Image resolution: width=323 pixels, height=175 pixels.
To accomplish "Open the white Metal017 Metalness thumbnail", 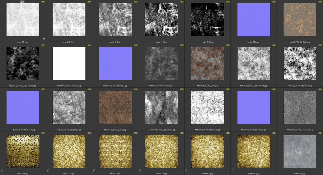I will point(69,64).
